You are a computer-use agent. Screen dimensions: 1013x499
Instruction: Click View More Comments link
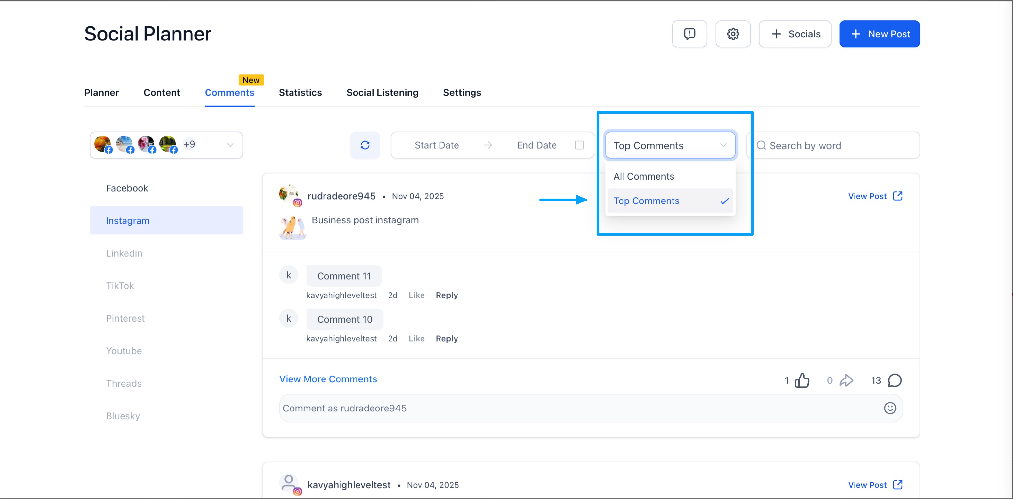[328, 379]
